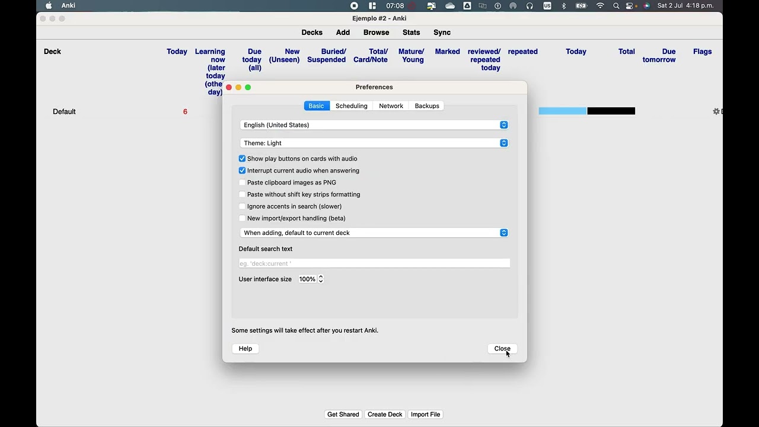Click Sync in the Anki toolbar
This screenshot has width=759, height=427.
[x=442, y=33]
